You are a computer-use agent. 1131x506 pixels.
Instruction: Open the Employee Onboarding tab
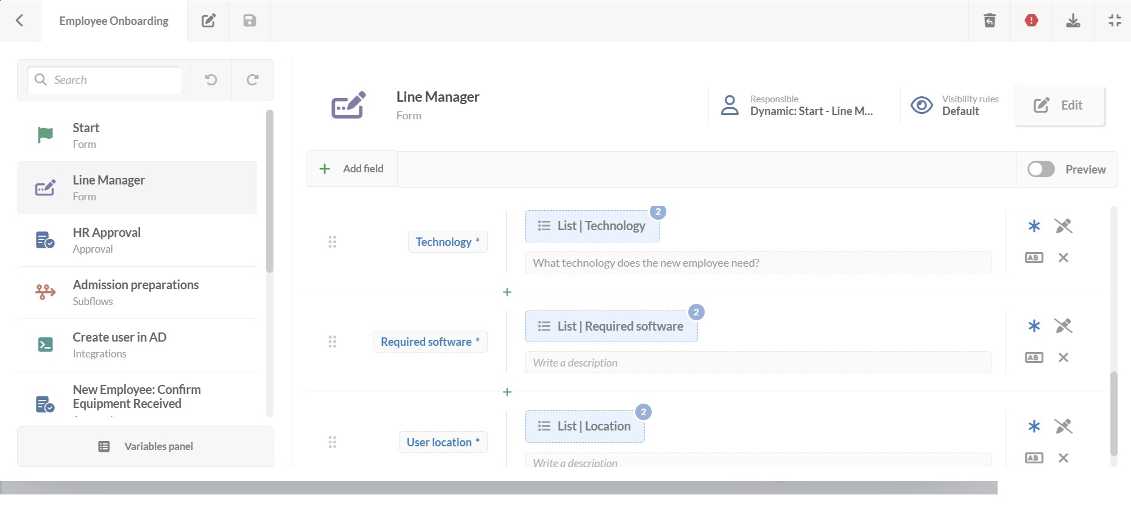[x=114, y=21]
